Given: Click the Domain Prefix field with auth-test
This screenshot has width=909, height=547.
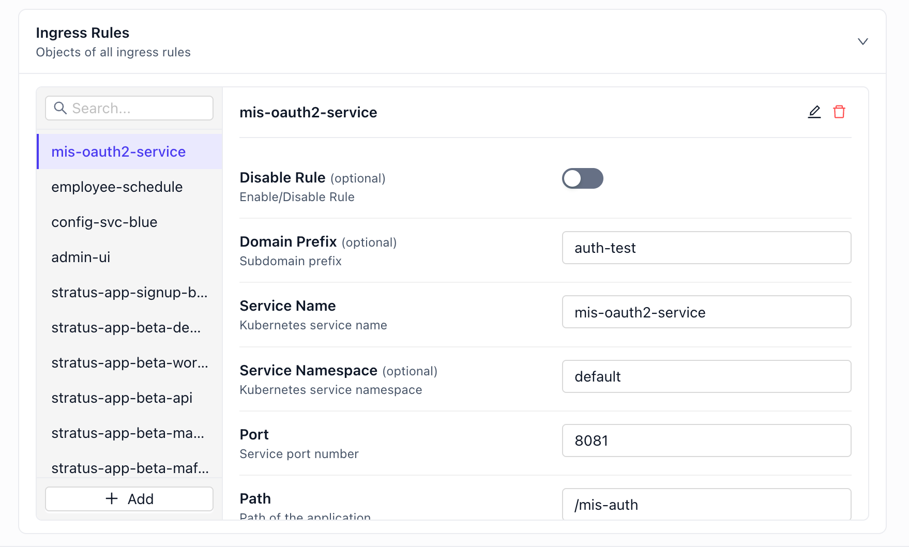Looking at the screenshot, I should coord(706,248).
